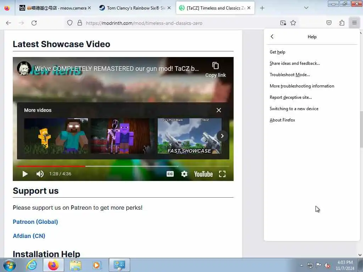
Task: Choose Report deceptive site
Action: [x=312, y=97]
